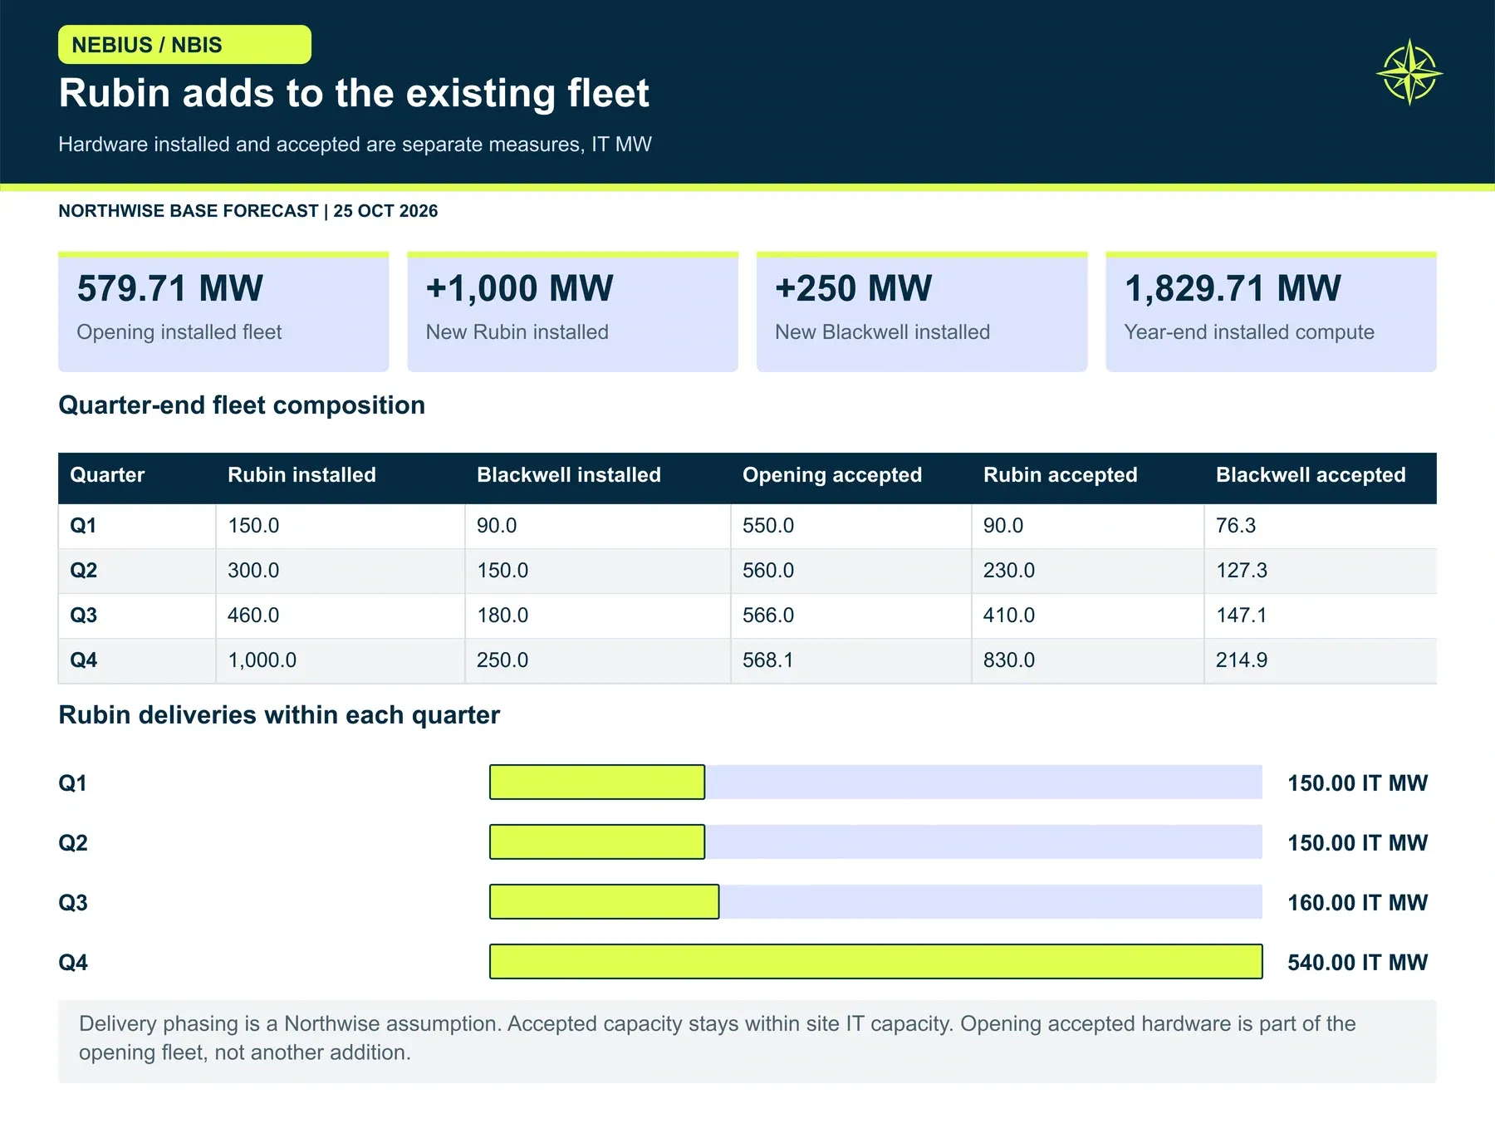
Task: Click the Q4 Opening accepted value 568.1
Action: point(768,660)
